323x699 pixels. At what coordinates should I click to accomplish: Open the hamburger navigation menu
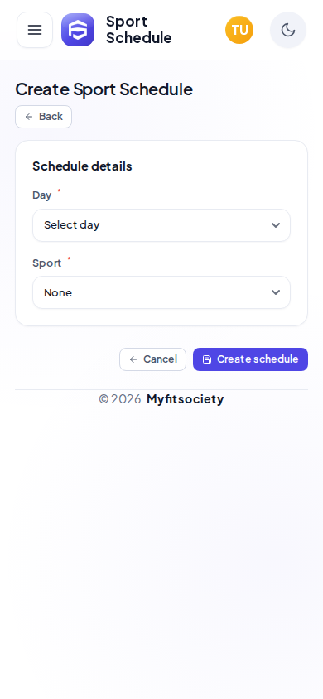click(35, 30)
